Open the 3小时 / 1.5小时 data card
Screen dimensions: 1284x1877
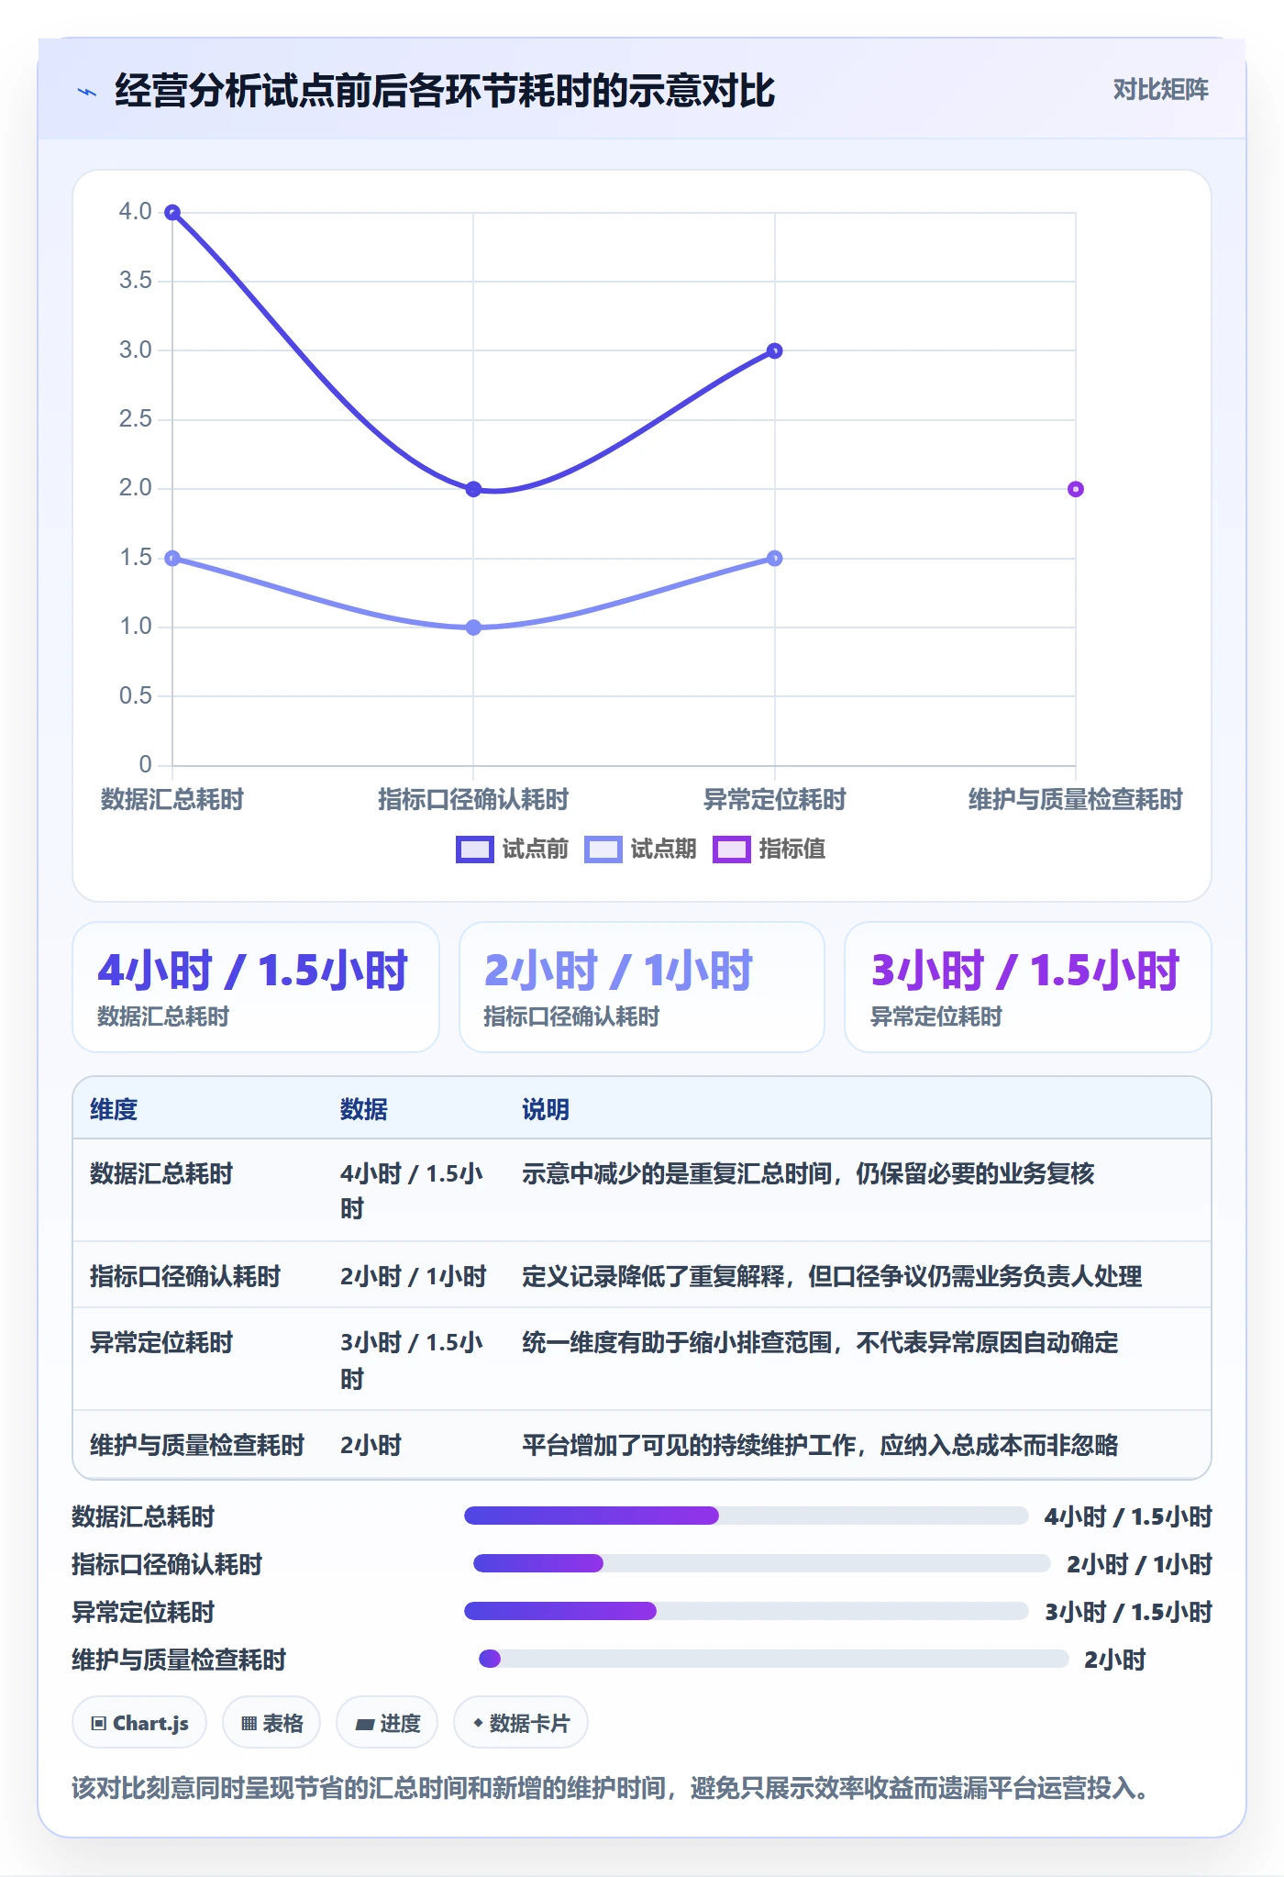(x=1028, y=987)
